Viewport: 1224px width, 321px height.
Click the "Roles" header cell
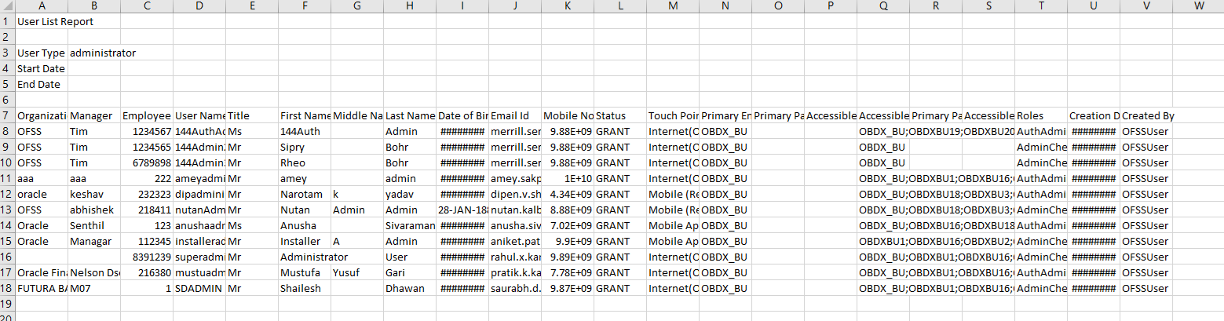[1040, 115]
